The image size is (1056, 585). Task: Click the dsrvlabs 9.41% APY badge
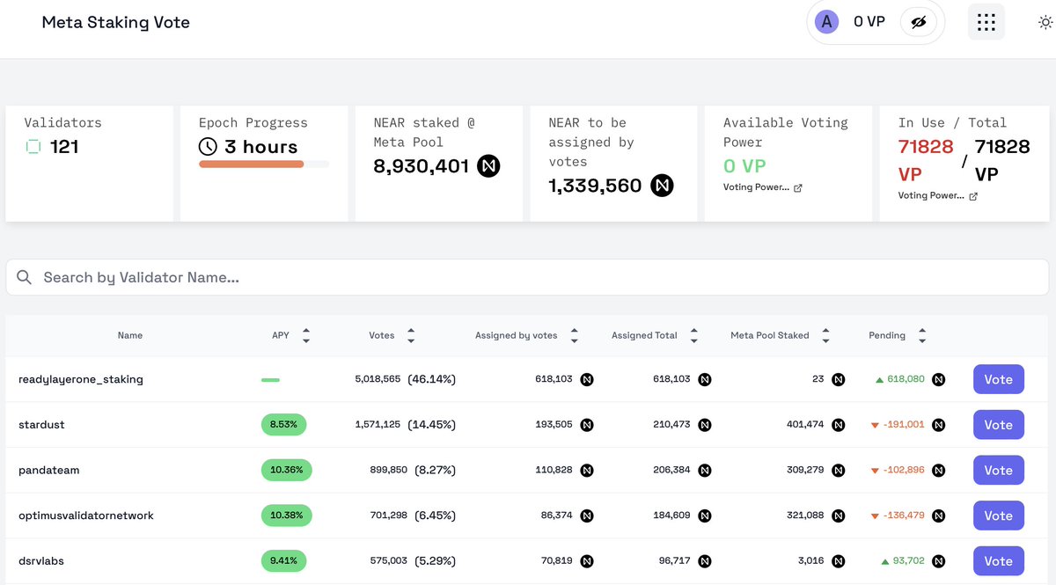[283, 560]
